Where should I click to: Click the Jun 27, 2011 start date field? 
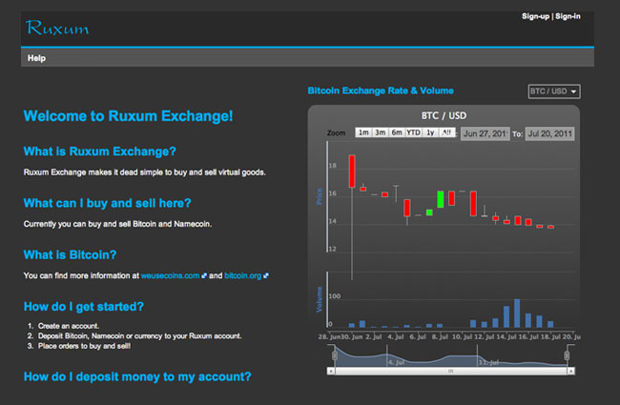click(x=486, y=133)
